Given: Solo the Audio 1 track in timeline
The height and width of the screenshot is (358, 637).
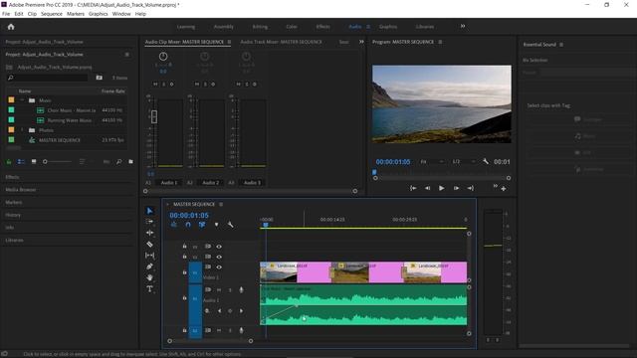Looking at the screenshot, I should click(230, 289).
